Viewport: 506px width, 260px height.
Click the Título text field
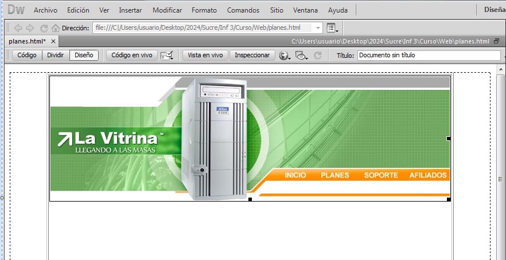[x=428, y=55]
